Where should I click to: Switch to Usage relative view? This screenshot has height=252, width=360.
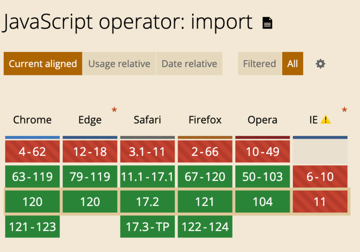[x=119, y=64]
